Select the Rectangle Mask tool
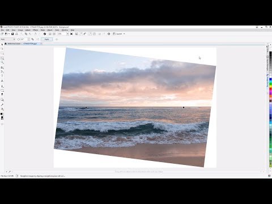 pyautogui.click(x=2, y=53)
